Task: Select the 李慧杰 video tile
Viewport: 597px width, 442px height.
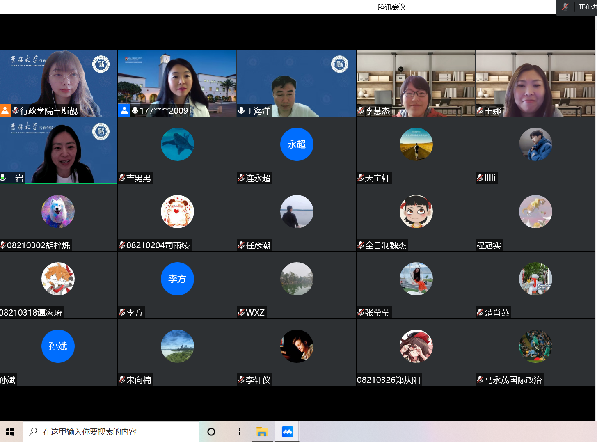Action: [x=416, y=83]
